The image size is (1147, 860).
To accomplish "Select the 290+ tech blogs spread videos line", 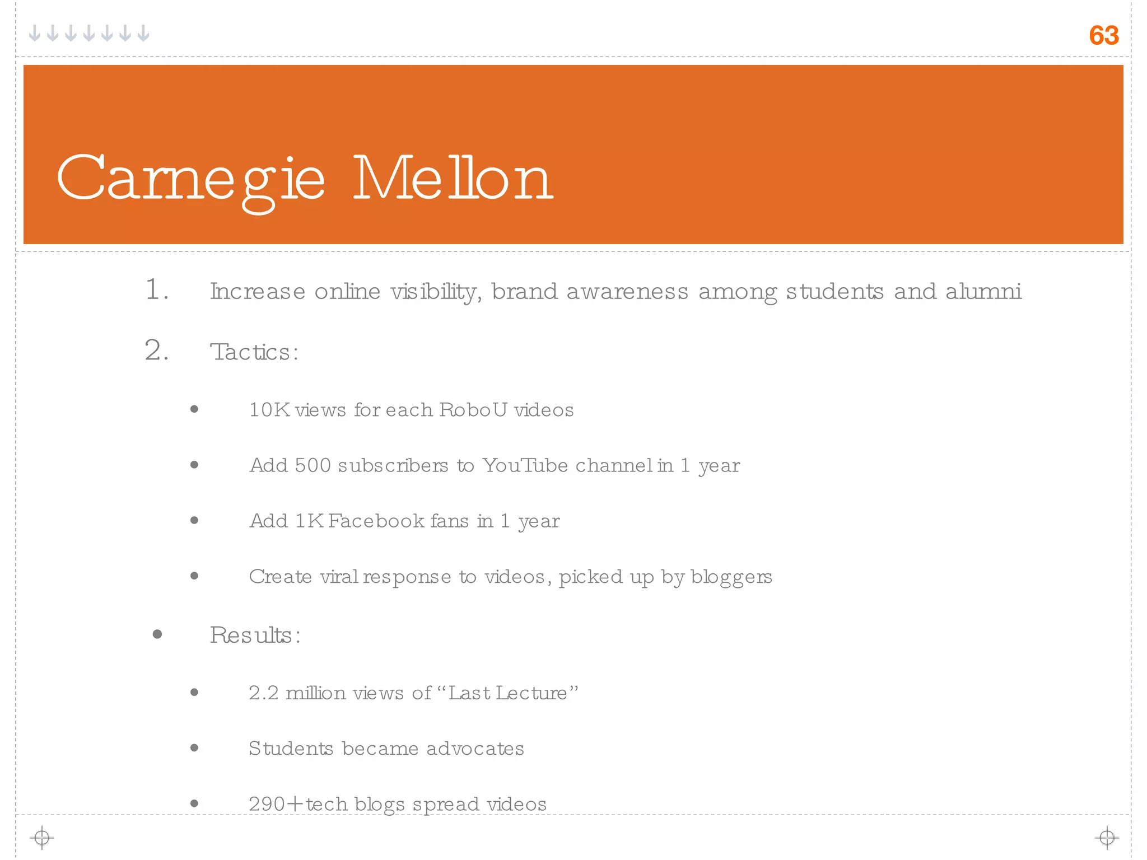I will pyautogui.click(x=397, y=804).
